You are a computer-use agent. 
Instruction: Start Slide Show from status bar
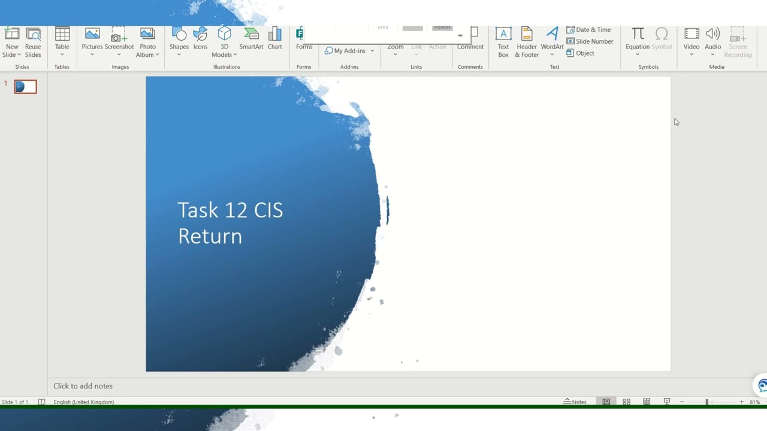[666, 402]
